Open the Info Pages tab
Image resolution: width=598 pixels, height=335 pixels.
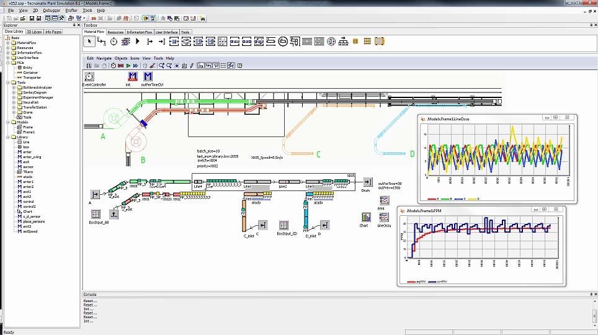click(x=53, y=32)
